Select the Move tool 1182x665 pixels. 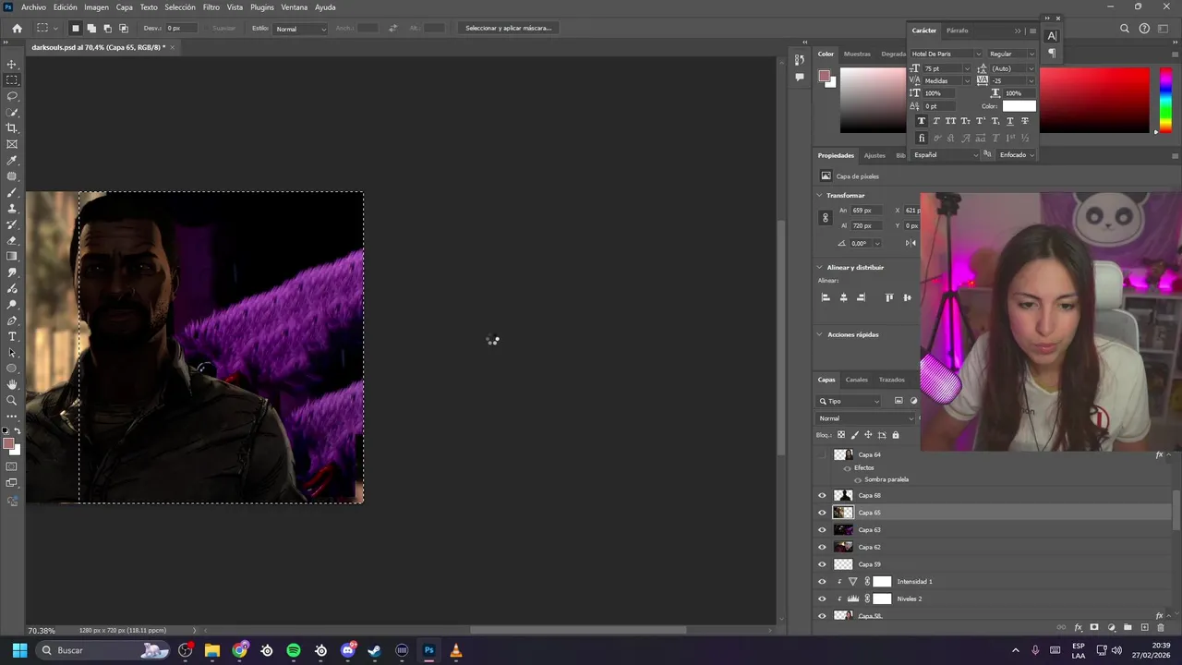[12, 64]
